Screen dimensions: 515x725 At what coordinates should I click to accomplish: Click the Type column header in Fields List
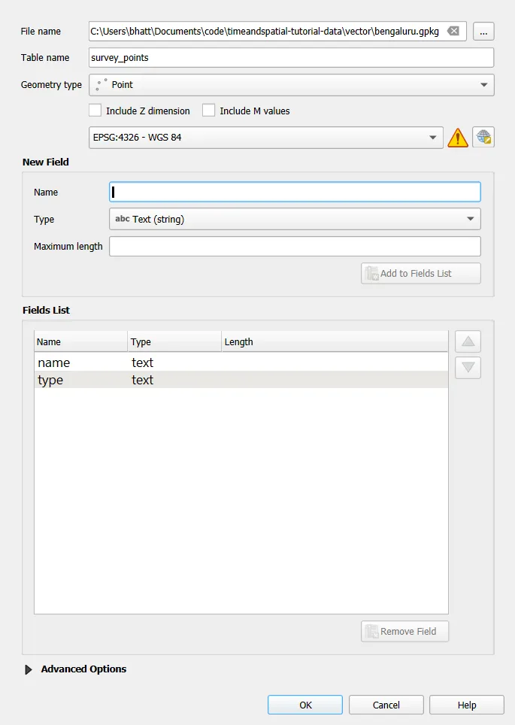pyautogui.click(x=174, y=341)
